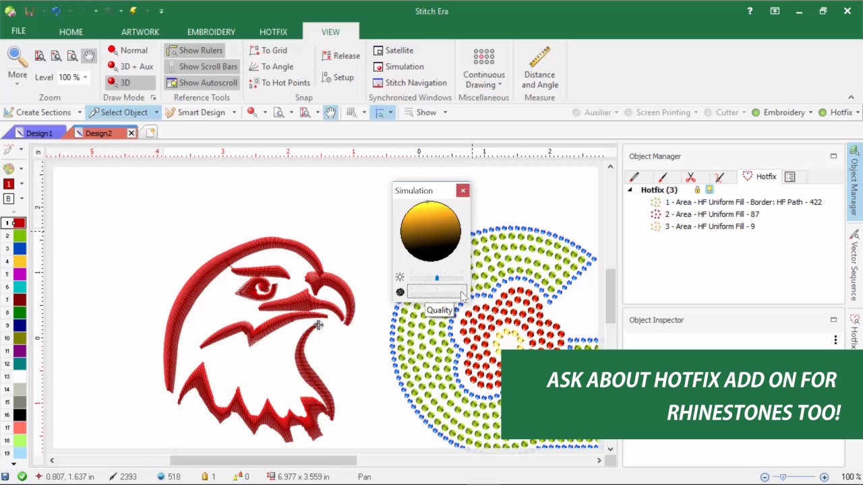Screen dimensions: 863x485
Task: Toggle Show Rulers
Action: point(194,51)
